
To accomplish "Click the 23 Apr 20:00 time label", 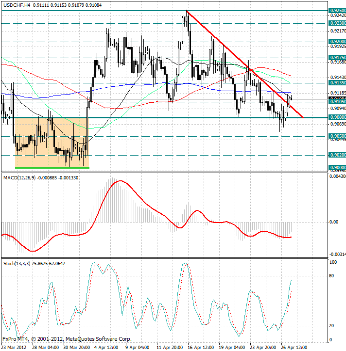I will click(263, 348).
